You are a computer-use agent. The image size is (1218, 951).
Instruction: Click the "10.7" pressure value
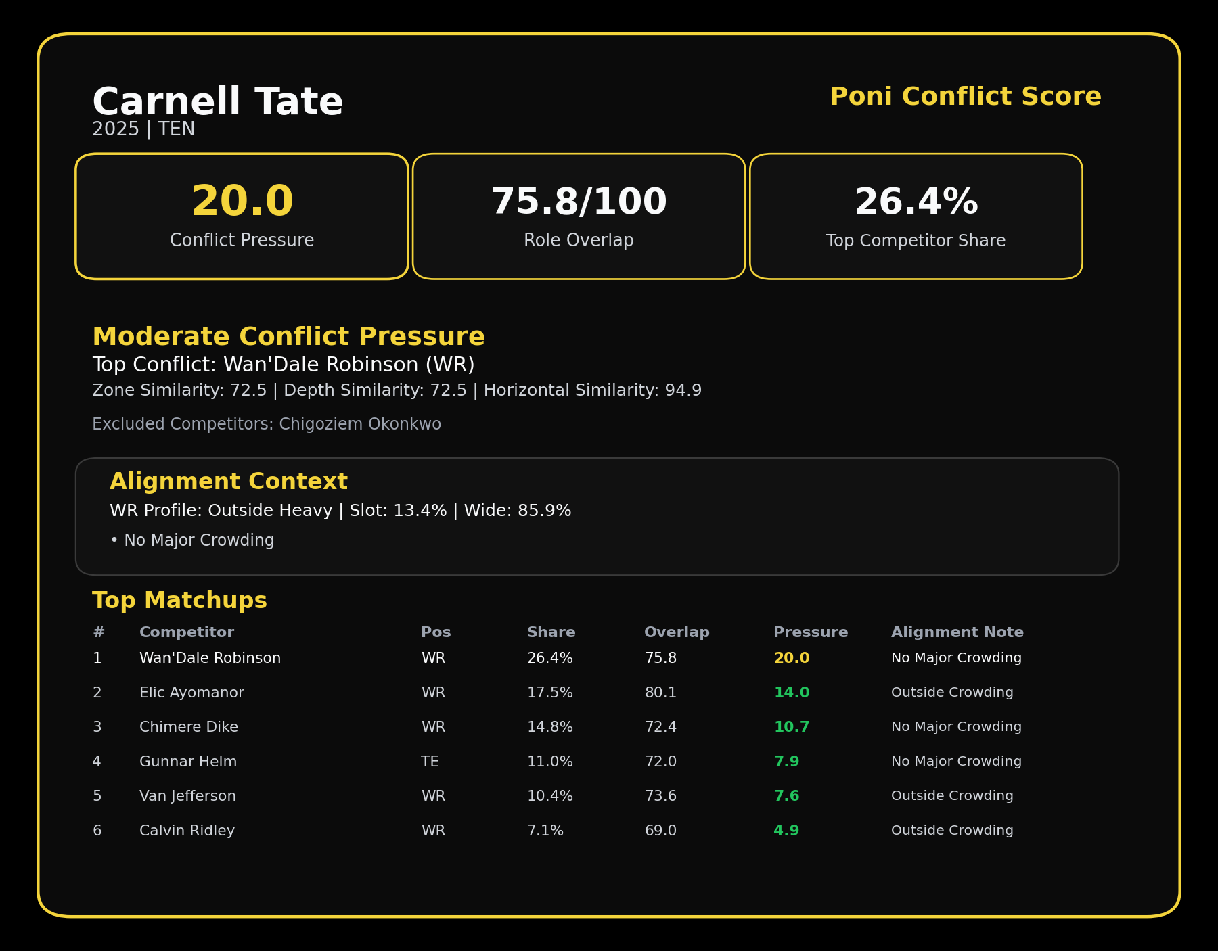pyautogui.click(x=792, y=727)
